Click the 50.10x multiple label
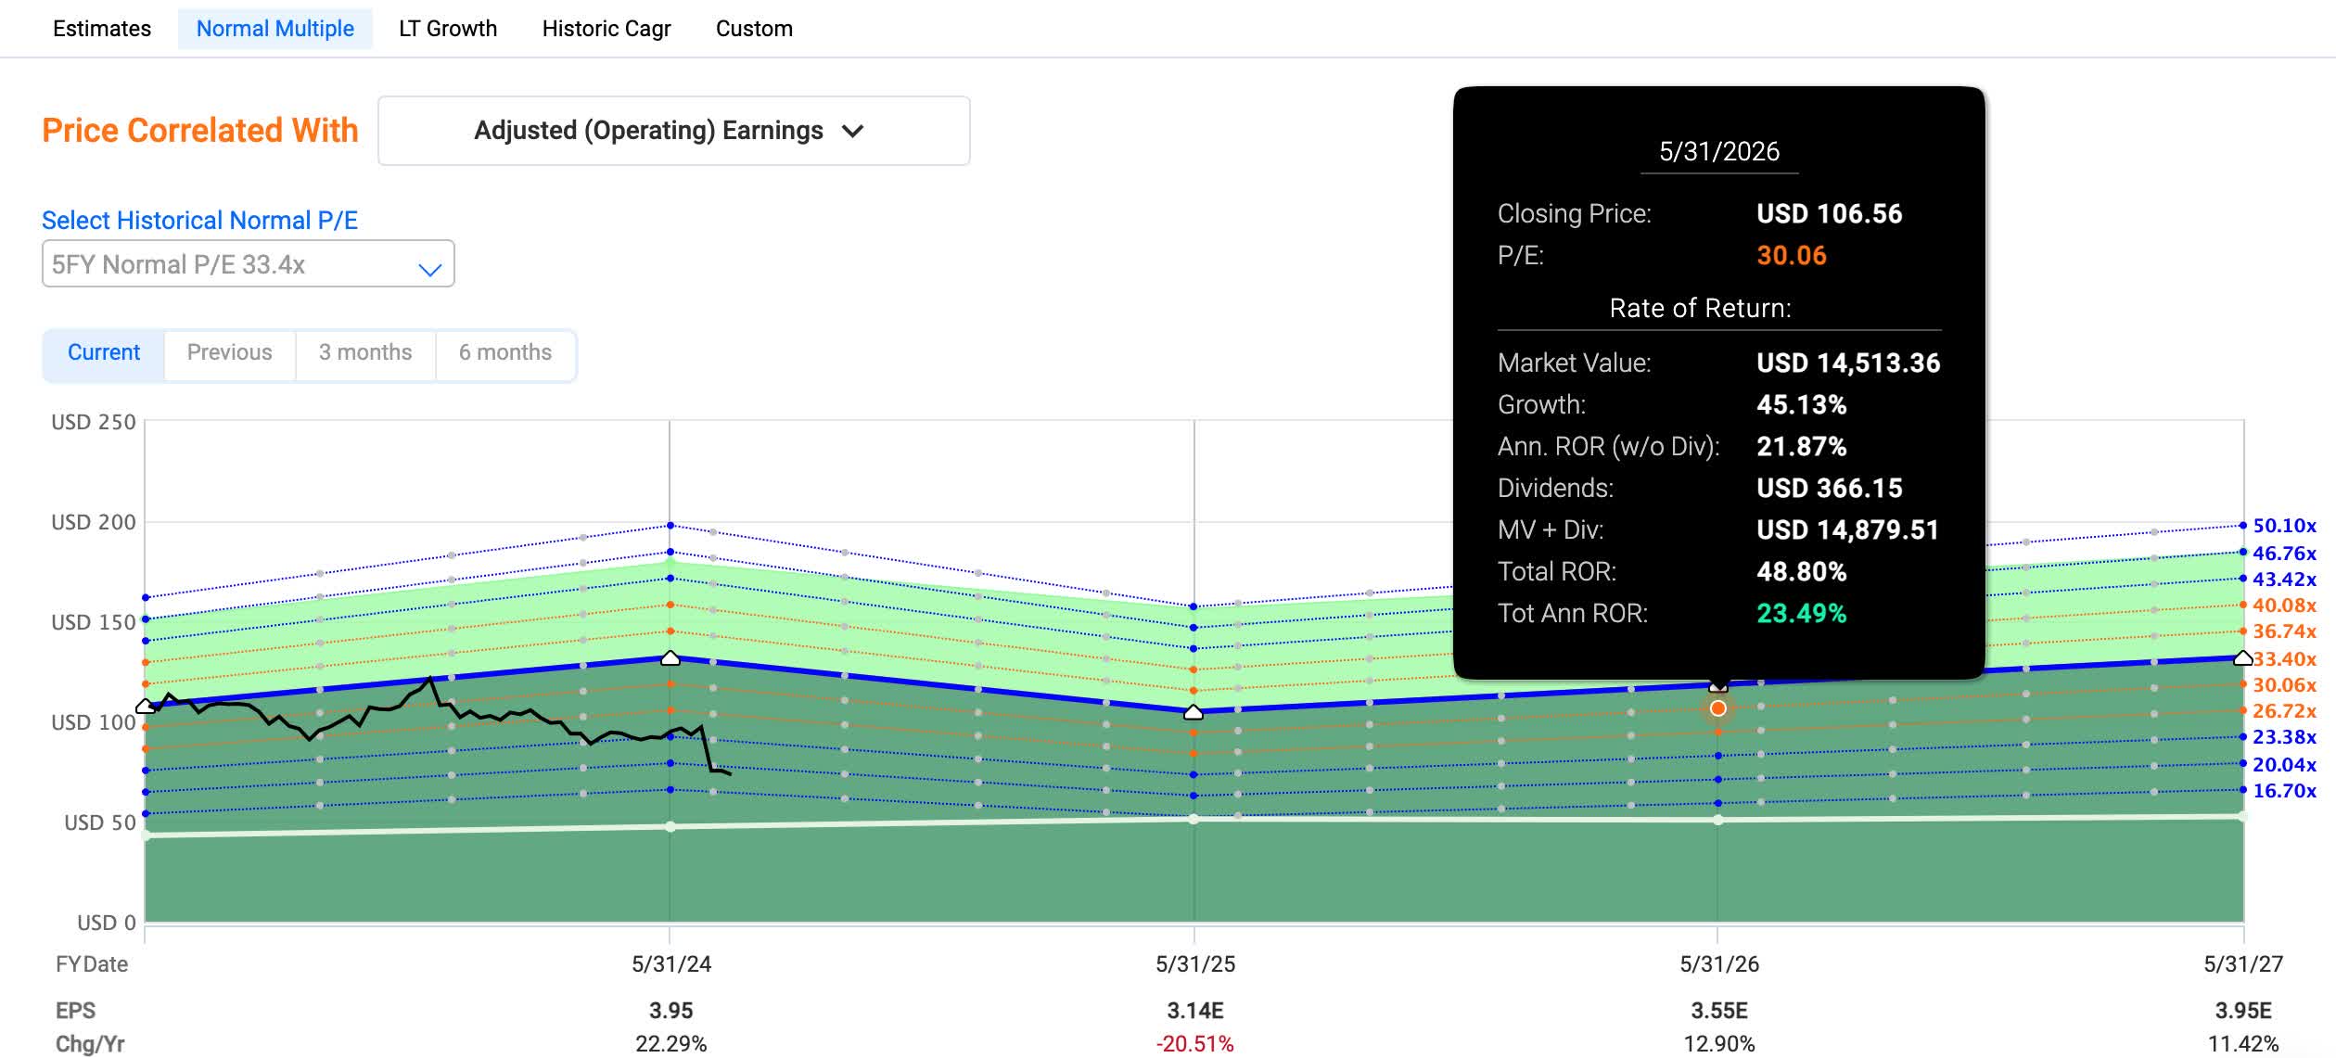Screen dimensions: 2336x1058 coord(2284,526)
